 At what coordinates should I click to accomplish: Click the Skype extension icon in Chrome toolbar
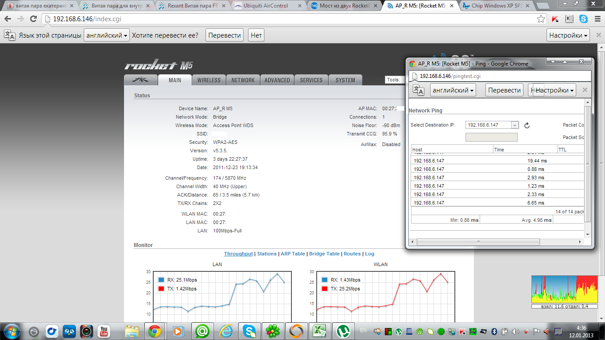click(x=583, y=19)
